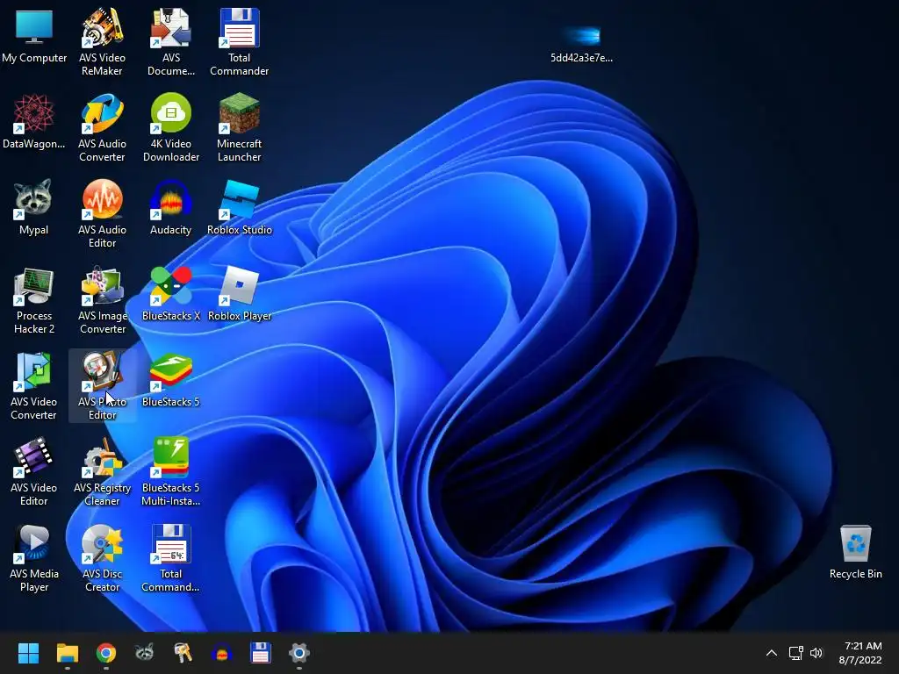
Task: Select the top-row Total Commander shortcut
Action: tap(239, 42)
